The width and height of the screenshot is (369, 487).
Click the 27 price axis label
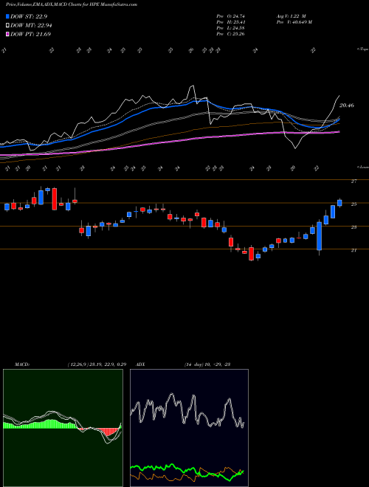pyautogui.click(x=354, y=182)
